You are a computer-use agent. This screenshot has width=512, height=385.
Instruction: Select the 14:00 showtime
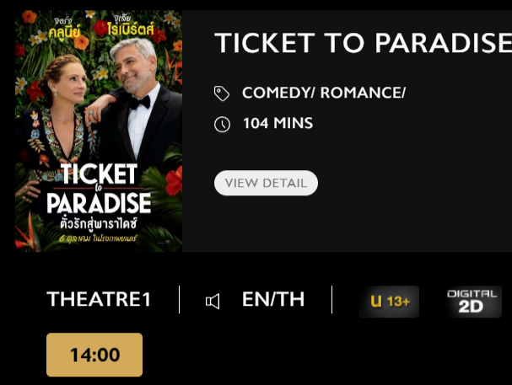(x=94, y=355)
